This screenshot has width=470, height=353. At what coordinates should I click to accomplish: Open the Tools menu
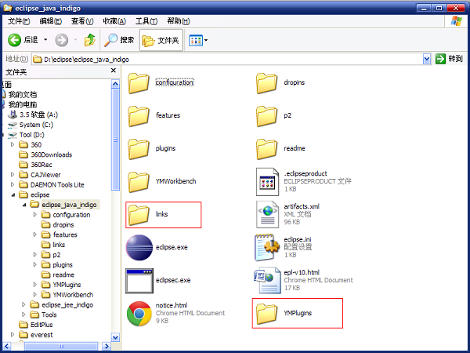[146, 21]
